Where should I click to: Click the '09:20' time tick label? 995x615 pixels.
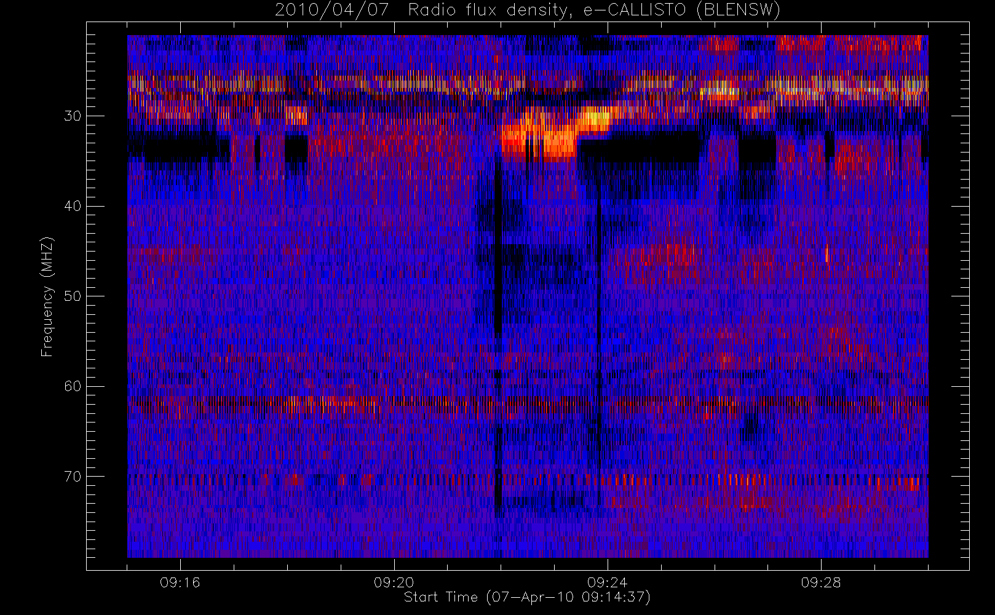[x=394, y=582]
